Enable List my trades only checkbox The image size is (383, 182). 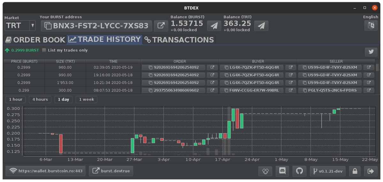pos(44,50)
